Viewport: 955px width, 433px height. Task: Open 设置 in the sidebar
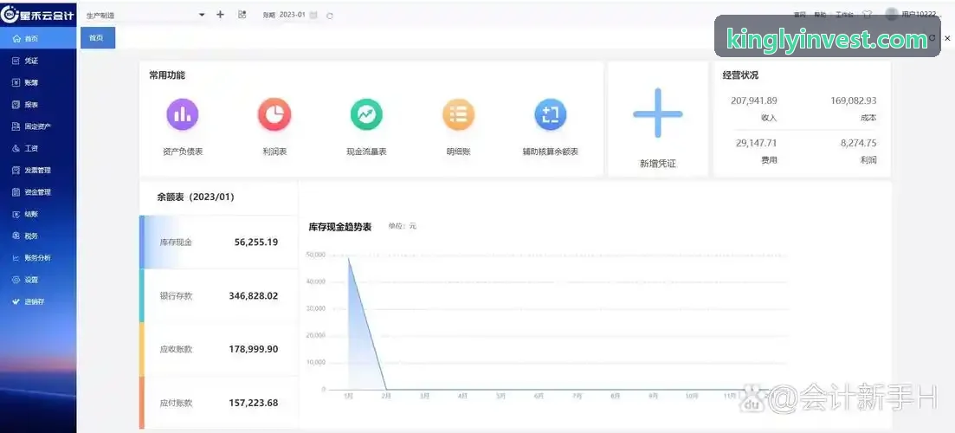[38, 280]
